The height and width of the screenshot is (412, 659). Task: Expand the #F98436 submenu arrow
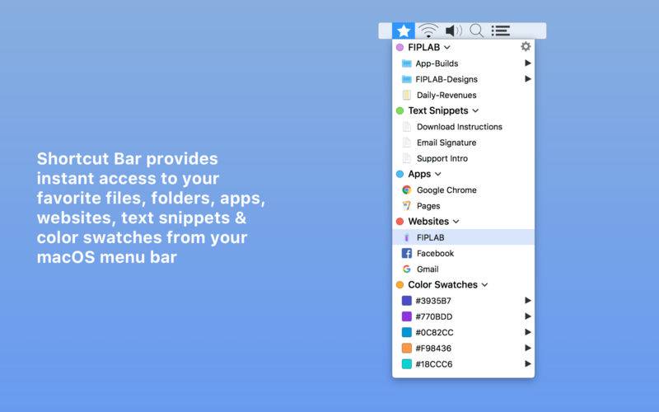[x=528, y=348]
